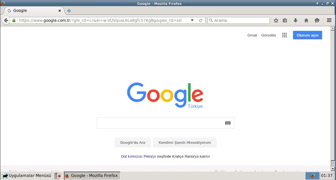Open the bookmarks list clipboard icon
This screenshot has width=336, height=180.
pos(285,20)
